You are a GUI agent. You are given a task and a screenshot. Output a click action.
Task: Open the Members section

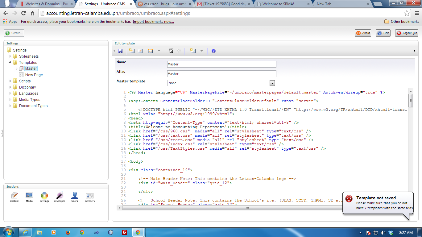(90, 197)
